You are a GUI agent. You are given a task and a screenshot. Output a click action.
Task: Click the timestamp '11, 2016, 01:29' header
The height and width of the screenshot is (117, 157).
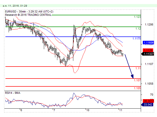[18, 6]
